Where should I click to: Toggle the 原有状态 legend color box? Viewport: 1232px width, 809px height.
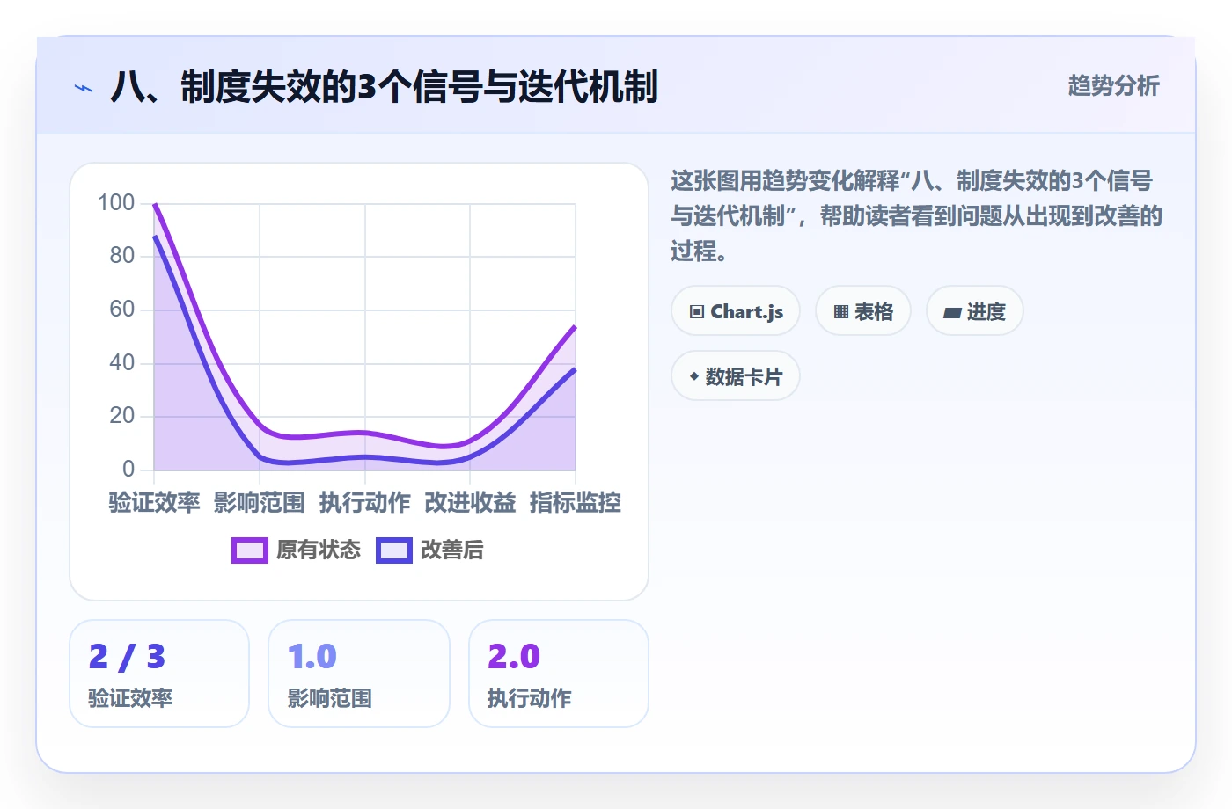[250, 550]
